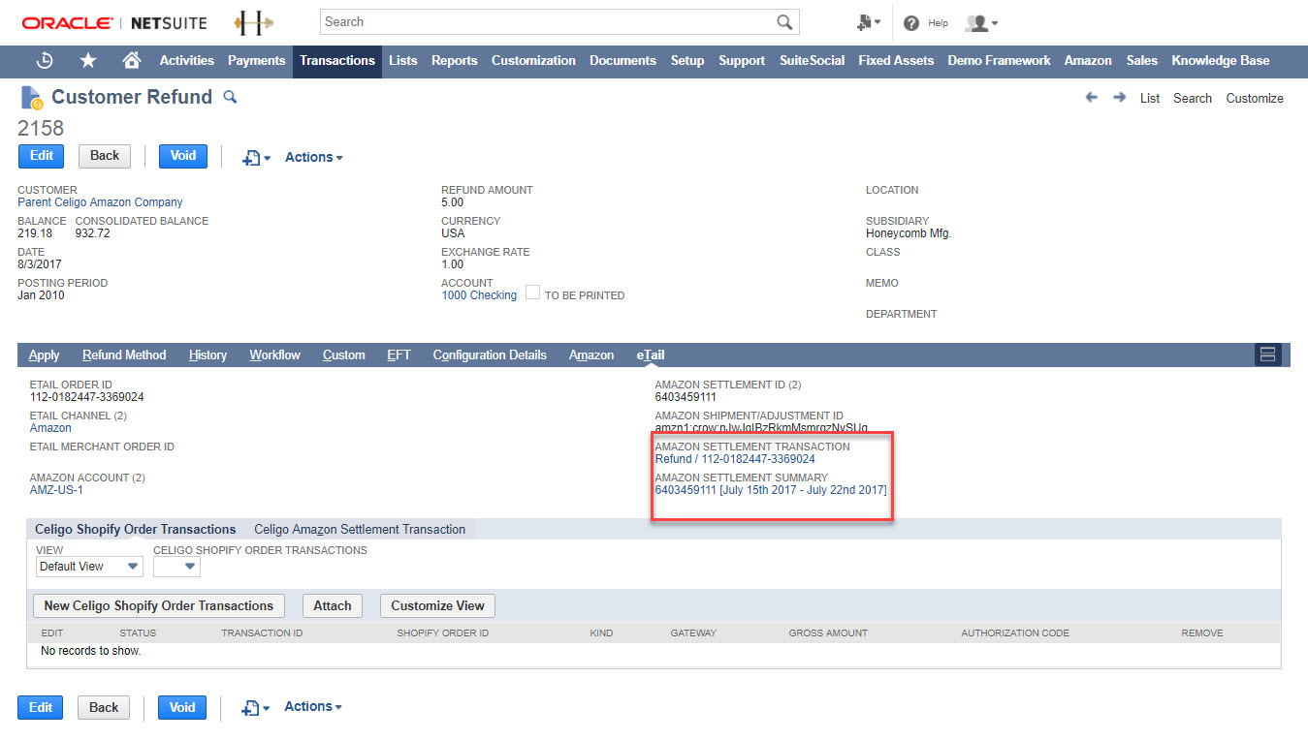Open the Support menu
Screen dimensions: 1308x740
coord(742,60)
